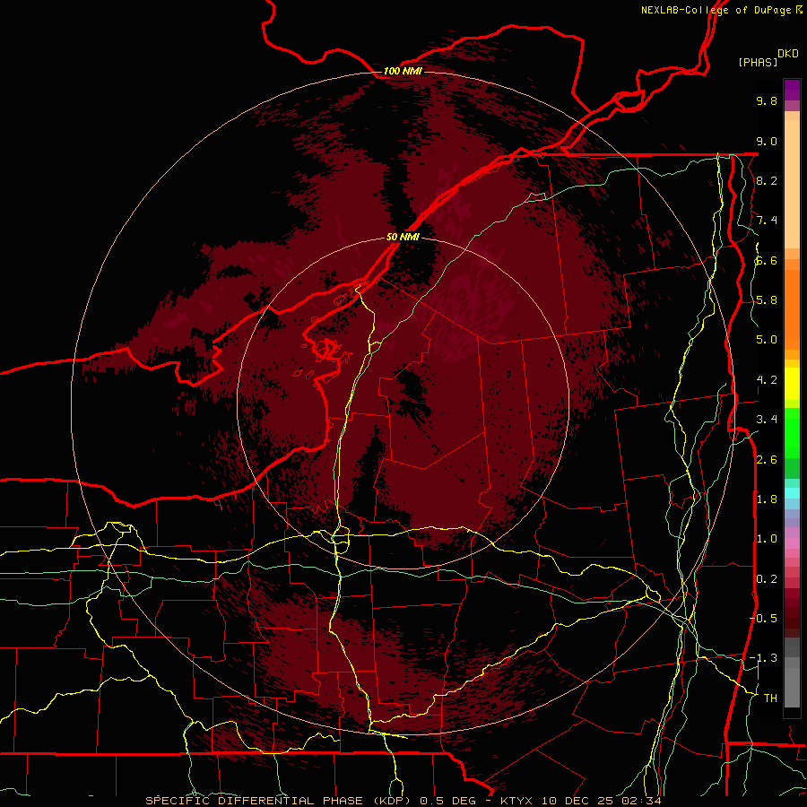
Task: Click the "2.6" value on color scale
Action: (x=767, y=460)
